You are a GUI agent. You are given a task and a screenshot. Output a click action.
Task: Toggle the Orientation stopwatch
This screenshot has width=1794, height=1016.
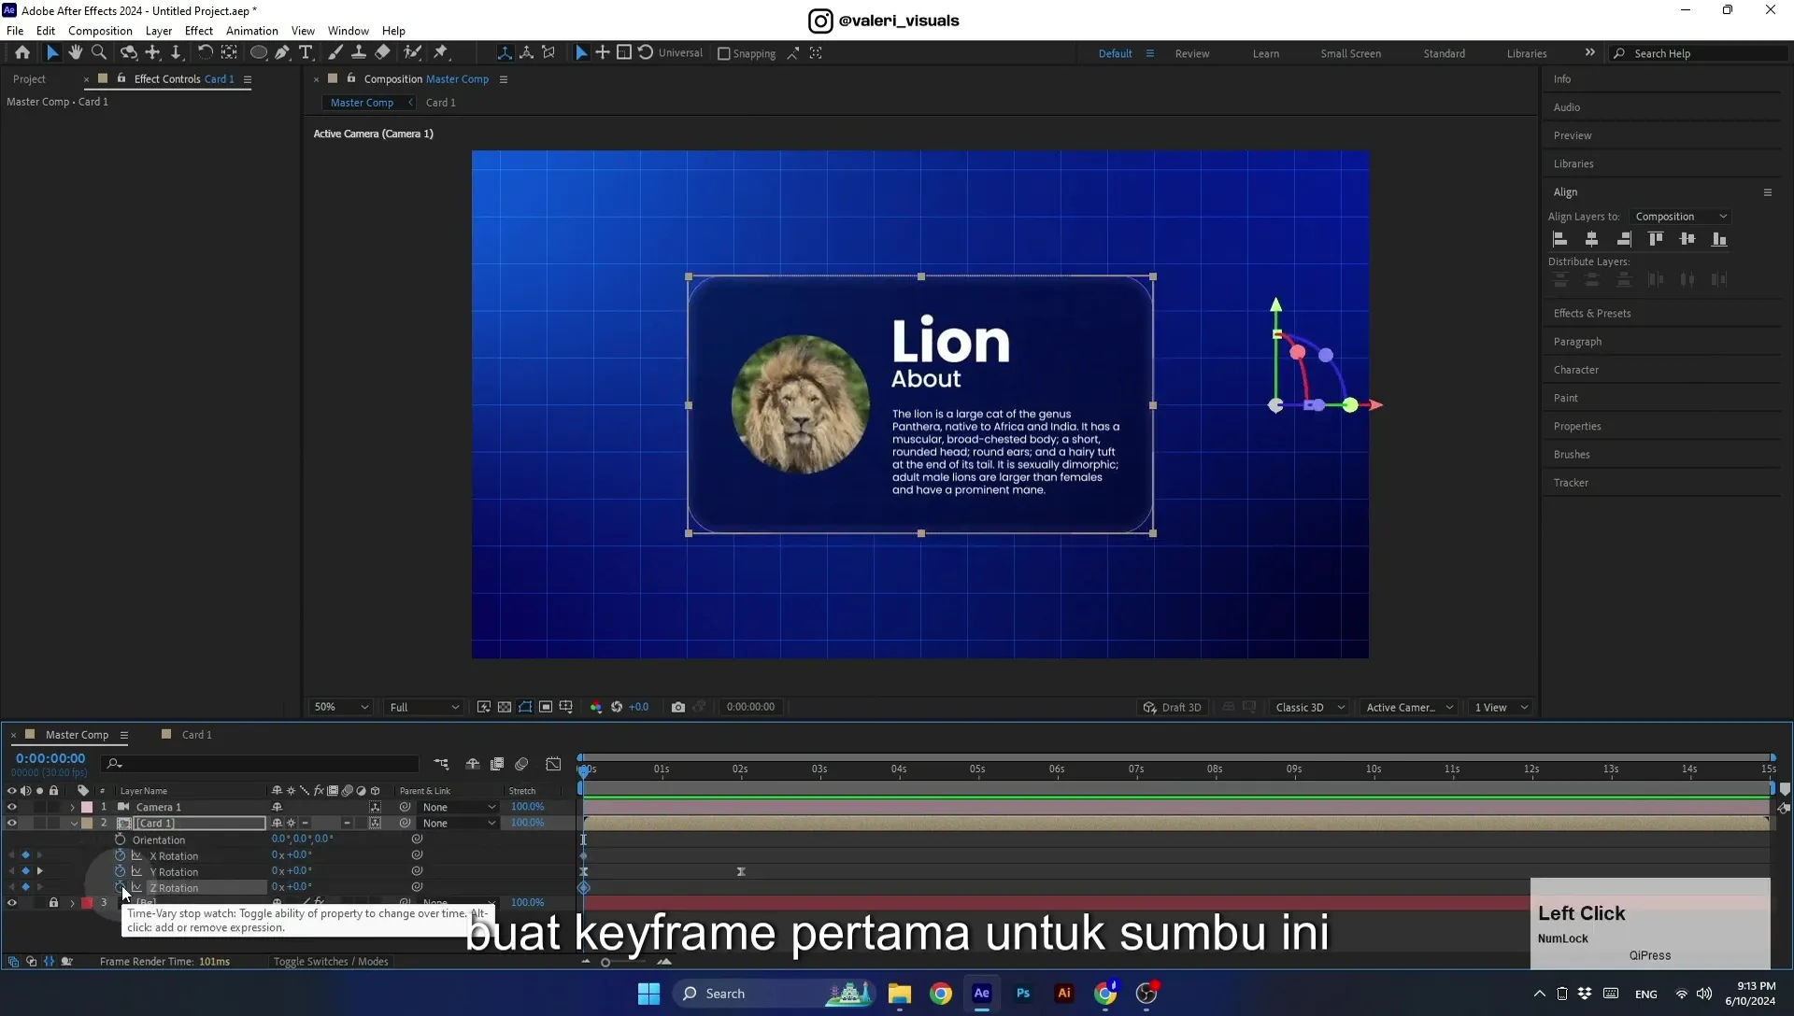tap(120, 840)
